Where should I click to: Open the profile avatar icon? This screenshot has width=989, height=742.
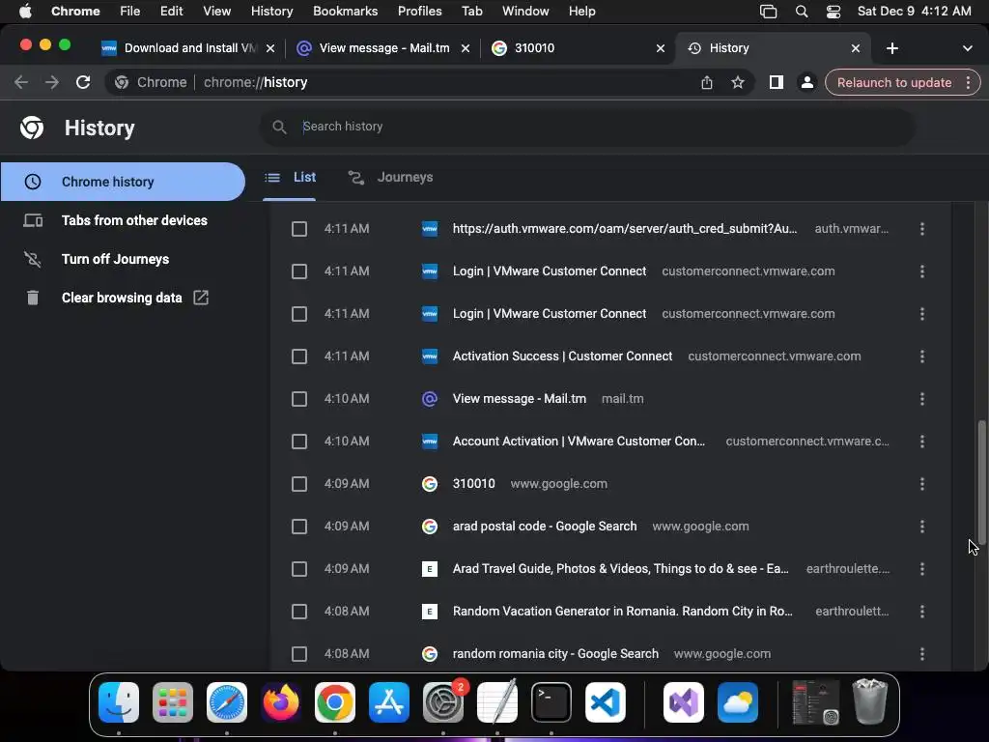[806, 83]
